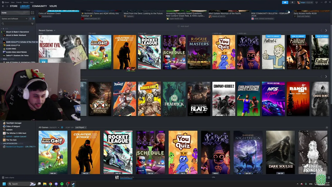The image size is (332, 187).
Task: Toggle sort by recent activity clock
Action: 30,19
